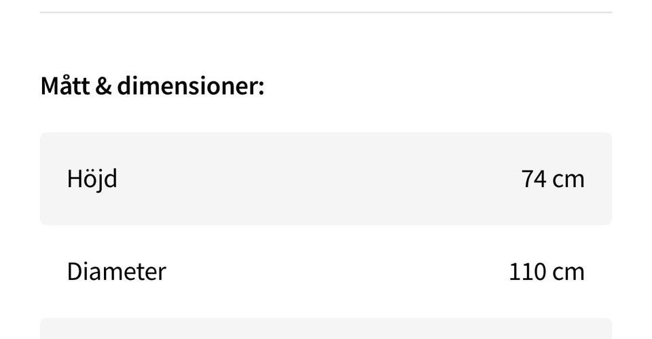
Task: Click the blank space between the heading and divider
Action: [326, 44]
